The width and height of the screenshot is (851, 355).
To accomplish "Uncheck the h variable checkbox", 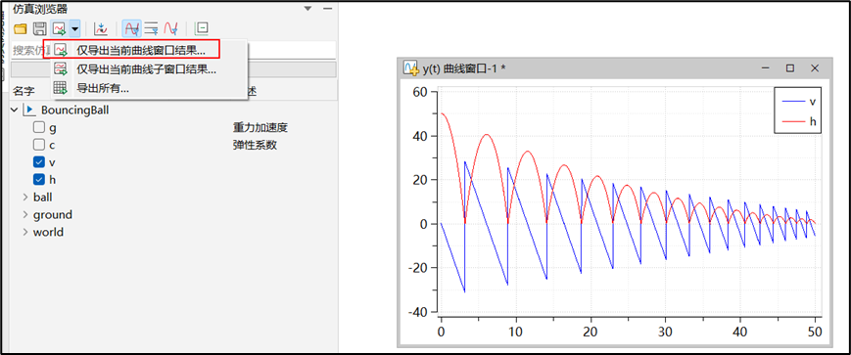I will click(x=38, y=179).
